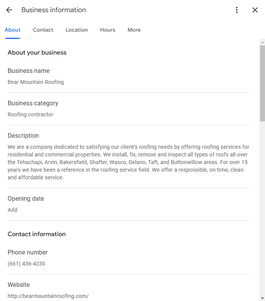Edit the Business name Bear Mountain Roofing
This screenshot has height=301, width=265.
tap(36, 82)
